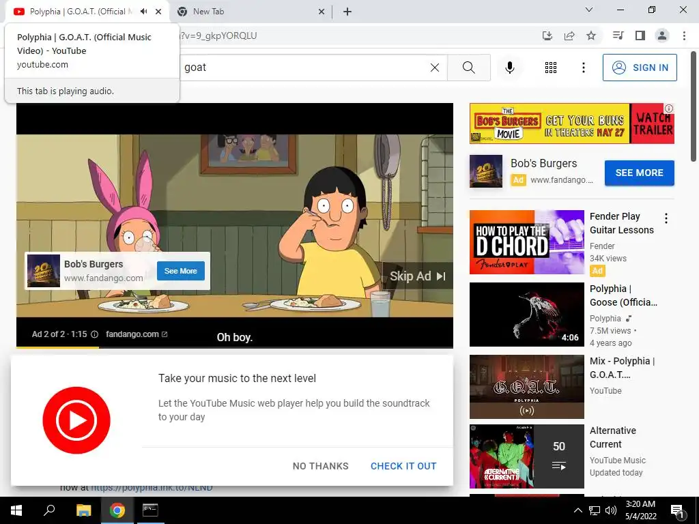Open the ad info icon on banner

click(669, 108)
